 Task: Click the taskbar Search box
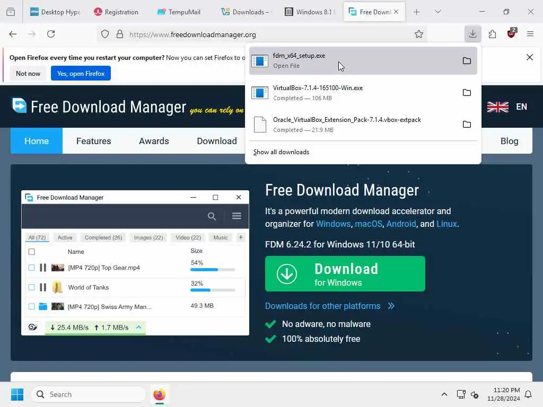[x=89, y=394]
